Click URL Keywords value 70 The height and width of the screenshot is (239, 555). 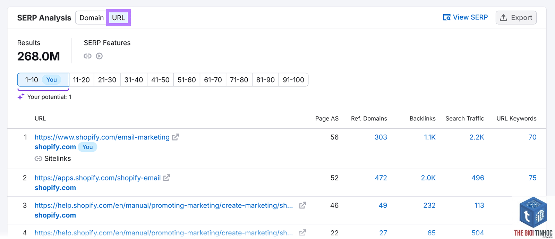(x=532, y=137)
